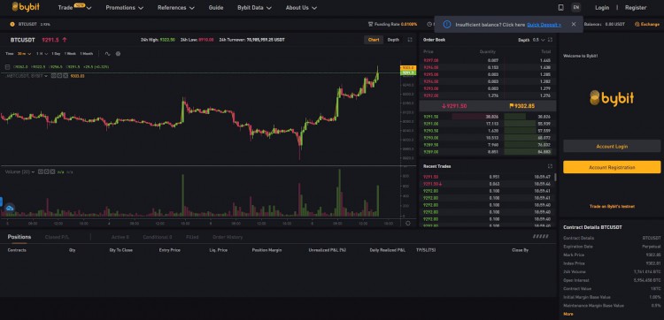
Task: Open the Order Book depth 0.5 dropdown
Action: [538, 40]
